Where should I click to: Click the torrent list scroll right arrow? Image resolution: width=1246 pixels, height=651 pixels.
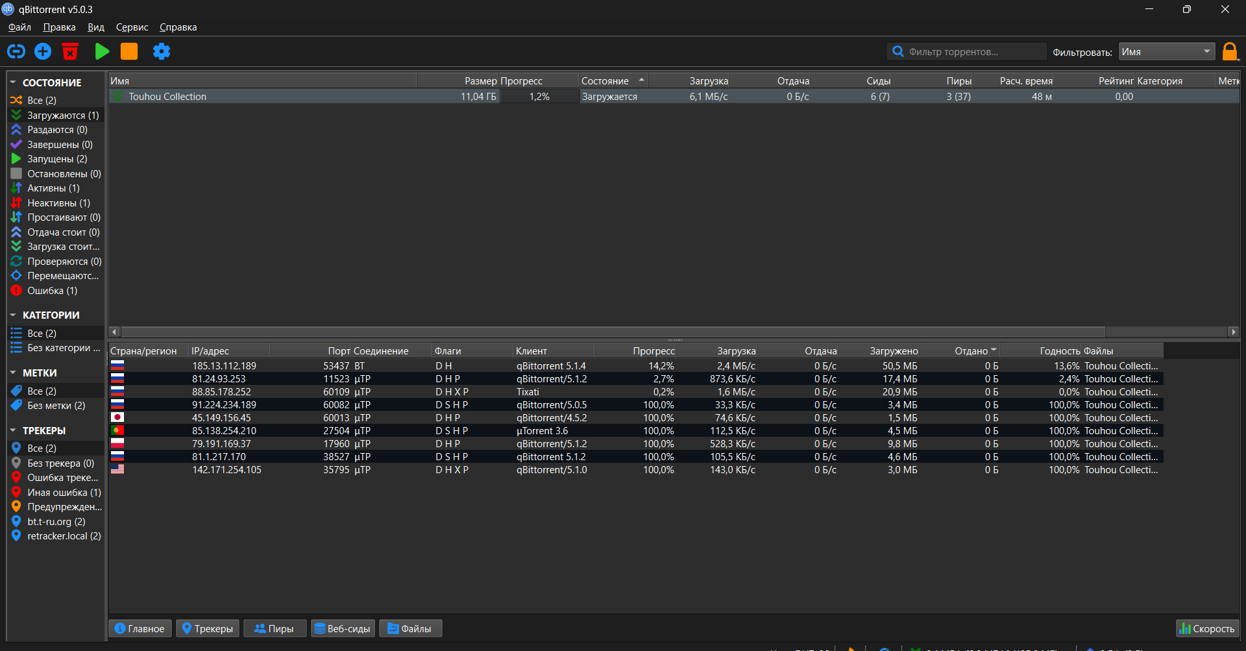1233,332
